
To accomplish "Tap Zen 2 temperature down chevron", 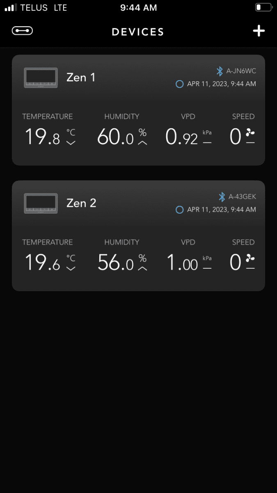I will click(71, 268).
